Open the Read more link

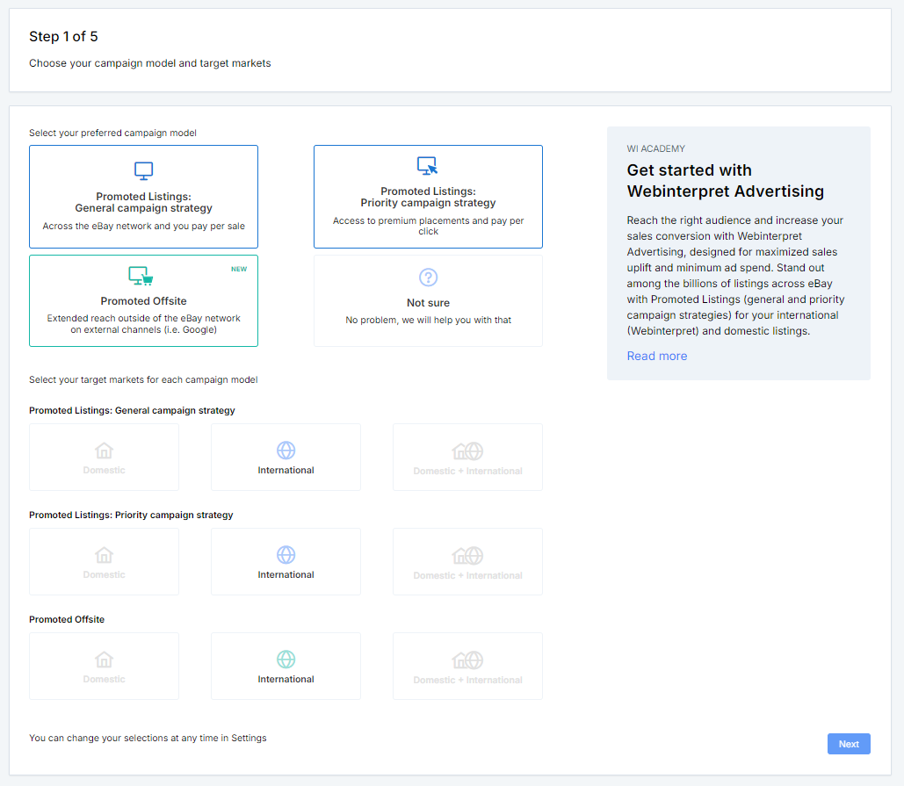[x=656, y=357]
